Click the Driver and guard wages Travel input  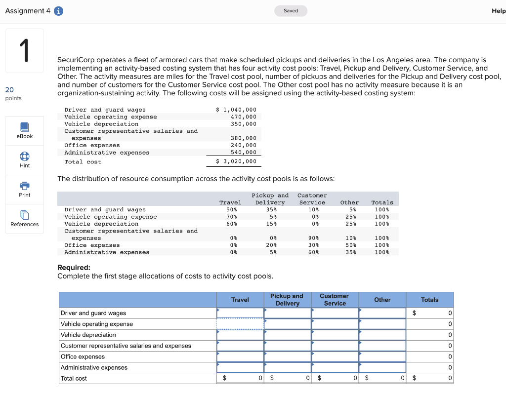pos(240,313)
